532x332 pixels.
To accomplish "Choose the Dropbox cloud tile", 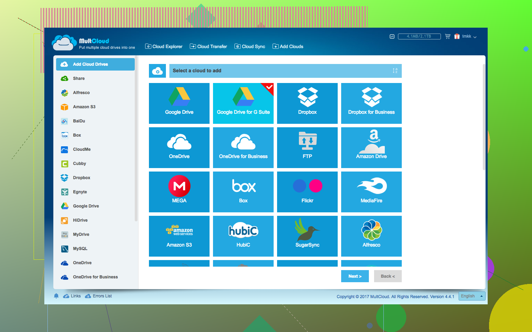I will click(307, 103).
